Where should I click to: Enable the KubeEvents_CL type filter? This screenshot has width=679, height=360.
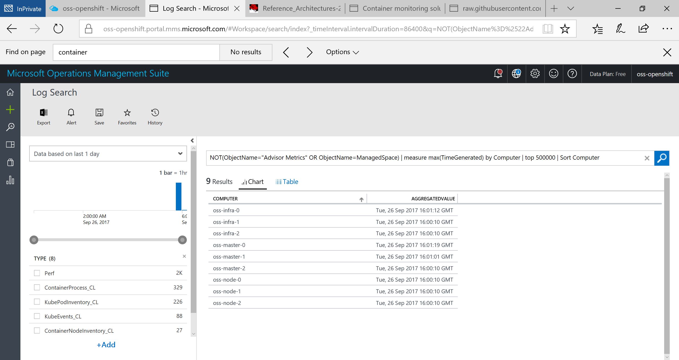(37, 316)
